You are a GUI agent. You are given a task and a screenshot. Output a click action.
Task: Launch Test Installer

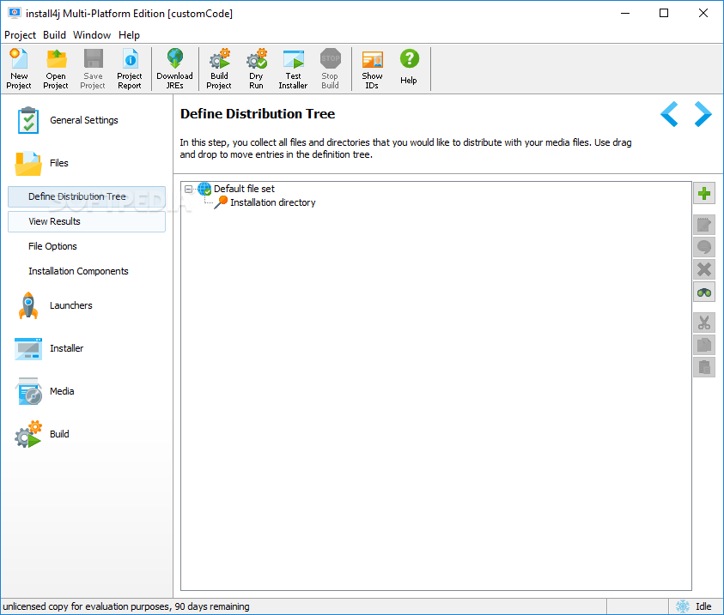tap(293, 69)
